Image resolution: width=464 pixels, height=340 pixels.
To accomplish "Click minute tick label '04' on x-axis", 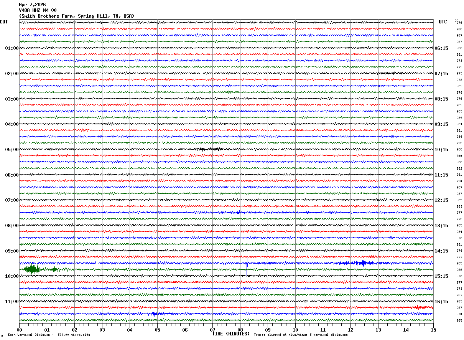I will (x=130, y=330).
